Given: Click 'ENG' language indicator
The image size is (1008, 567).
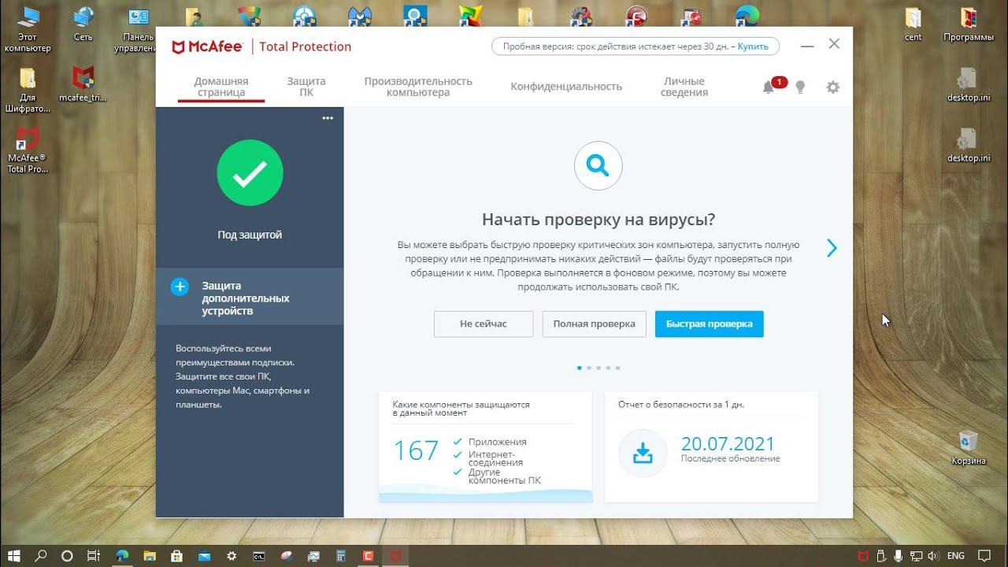Looking at the screenshot, I should [x=956, y=556].
